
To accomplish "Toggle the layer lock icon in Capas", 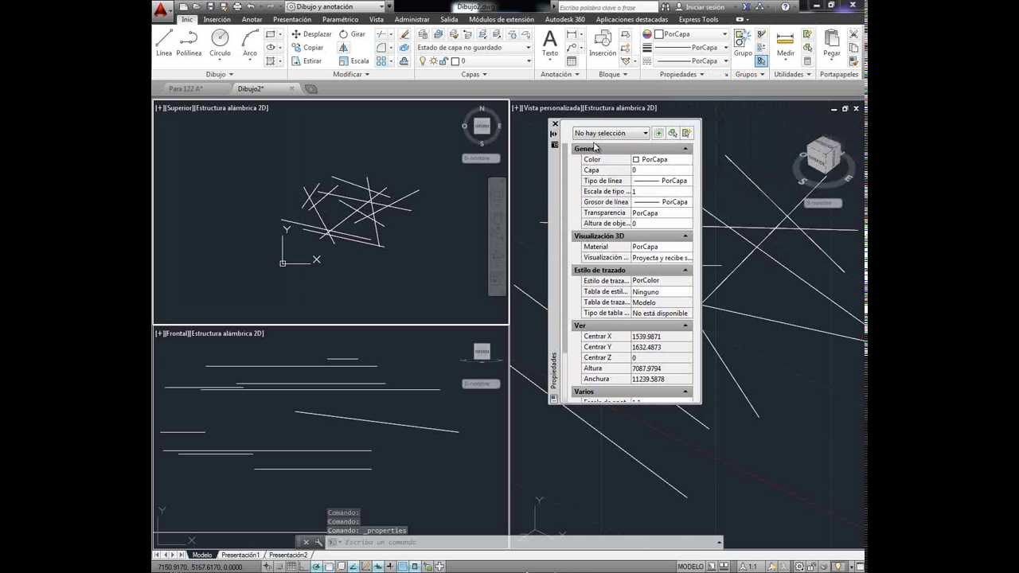I will [445, 61].
